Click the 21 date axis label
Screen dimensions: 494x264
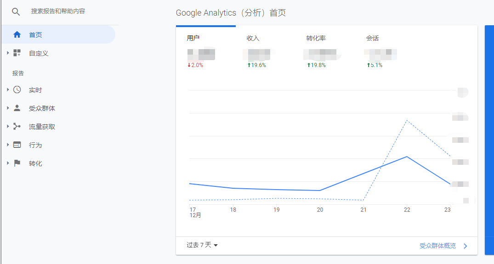tap(363, 210)
